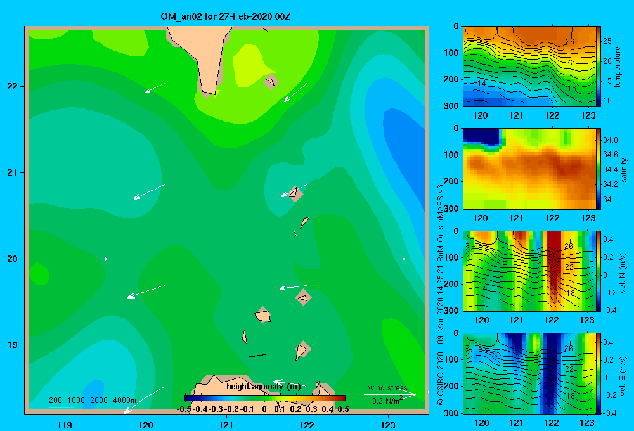
Task: Click the plot title OM_an02 for 27-Feb-2020 00Z
Action: [x=225, y=16]
